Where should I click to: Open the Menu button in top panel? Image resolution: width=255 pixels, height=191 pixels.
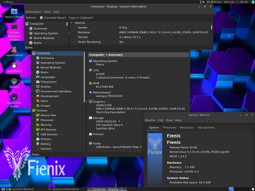coord(8,2)
